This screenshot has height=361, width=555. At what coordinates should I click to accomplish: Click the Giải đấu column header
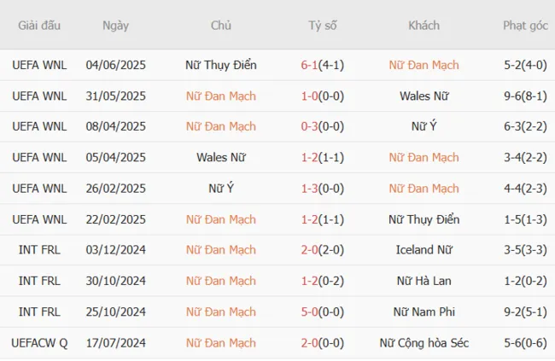(x=39, y=26)
